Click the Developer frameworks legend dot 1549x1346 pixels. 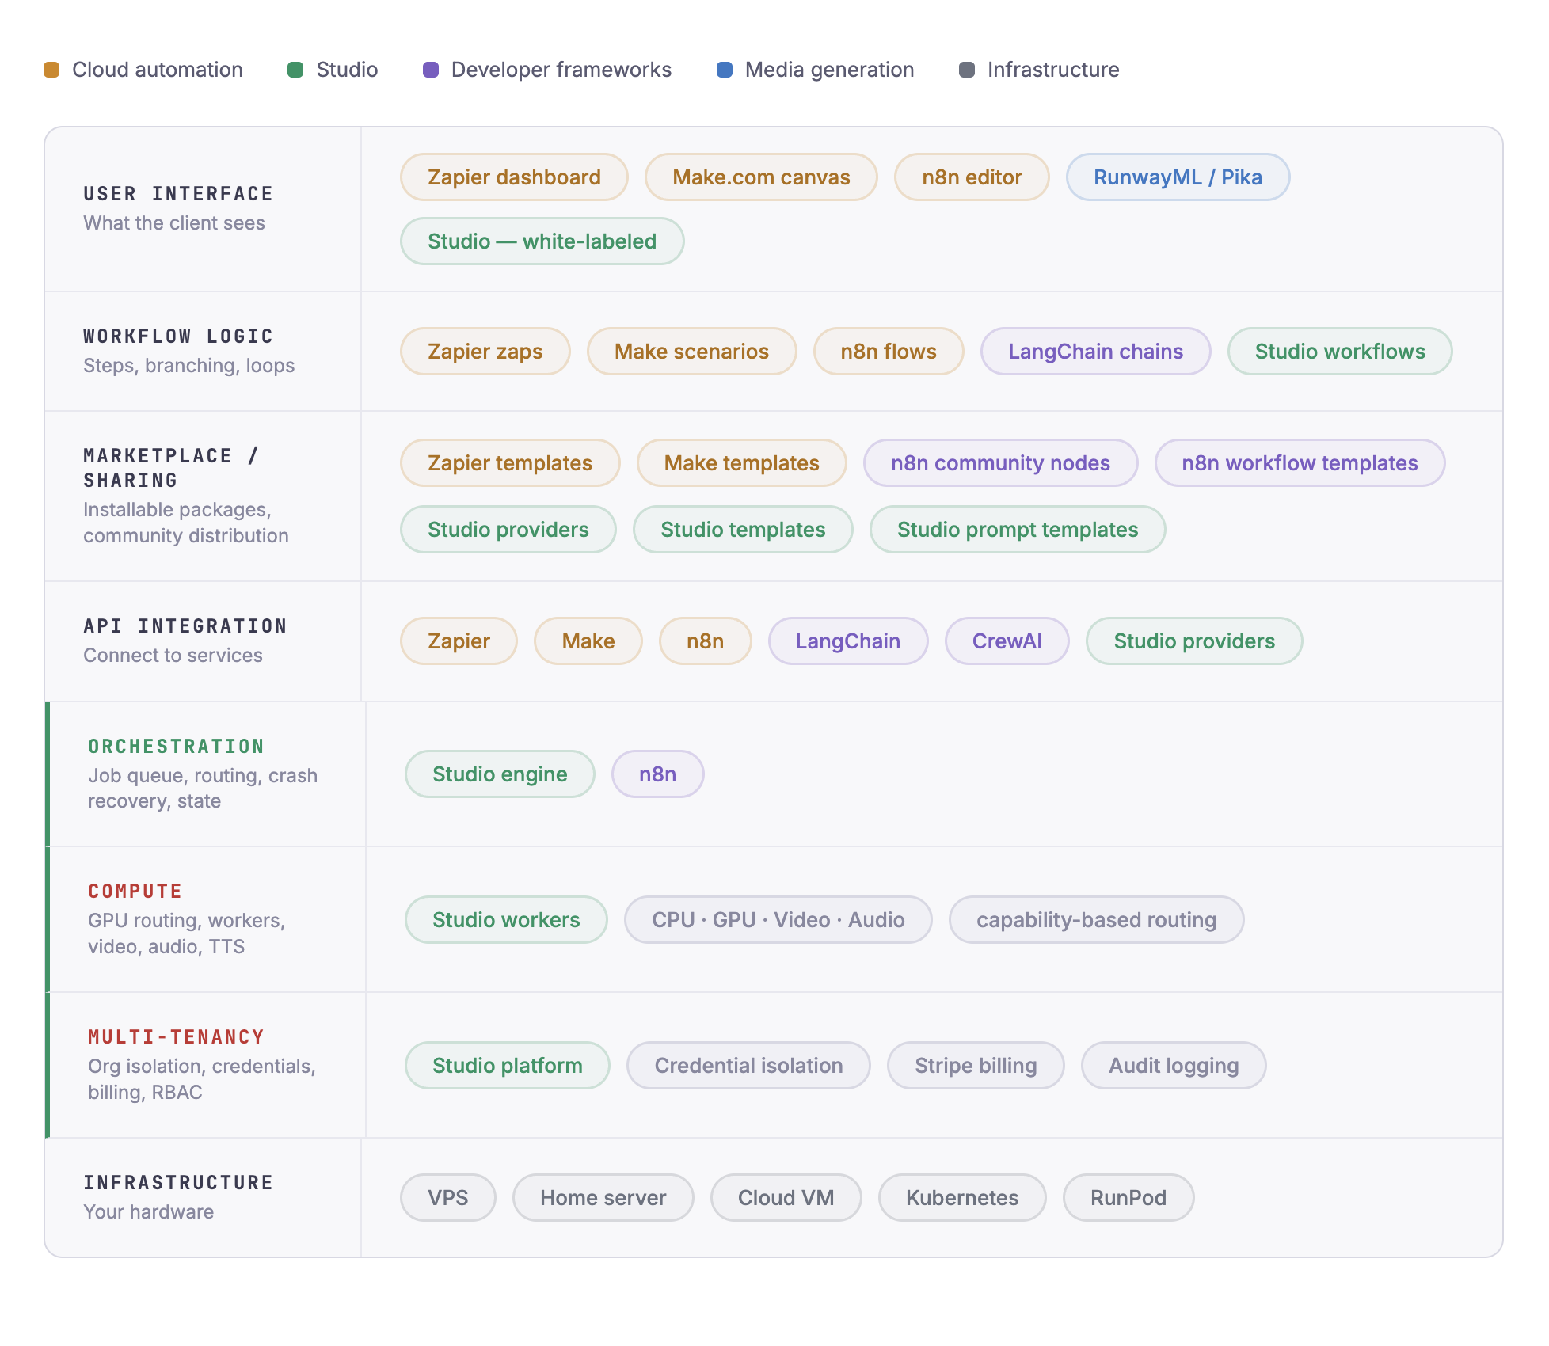pyautogui.click(x=431, y=70)
